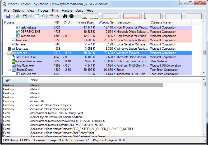This screenshot has width=208, height=145.
Task: Click the CPU usage mini graph in toolbar
Action: click(x=90, y=16)
